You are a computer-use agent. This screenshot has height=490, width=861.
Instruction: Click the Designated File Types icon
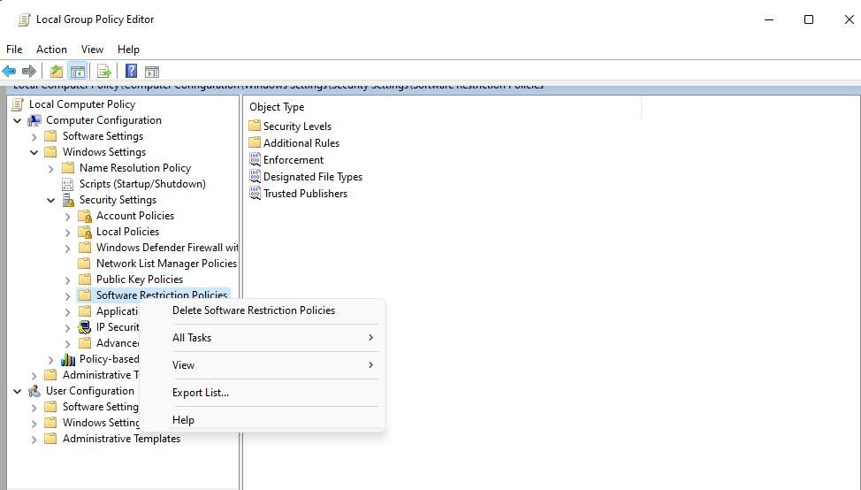tap(255, 176)
